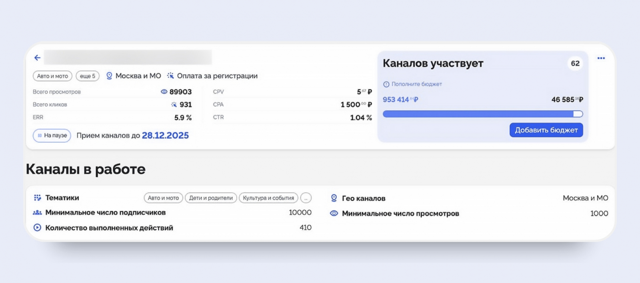The height and width of the screenshot is (283, 640).
Task: Click the play icon beside Количество выполненных действий
Action: point(37,228)
